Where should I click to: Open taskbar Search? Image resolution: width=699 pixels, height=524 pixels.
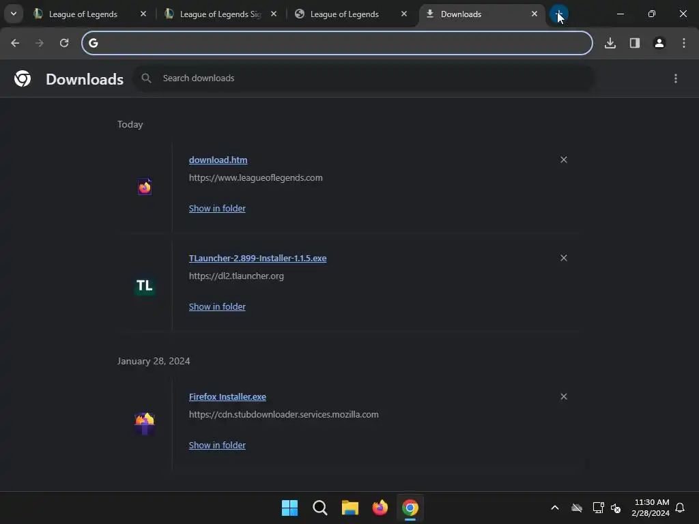click(x=319, y=508)
